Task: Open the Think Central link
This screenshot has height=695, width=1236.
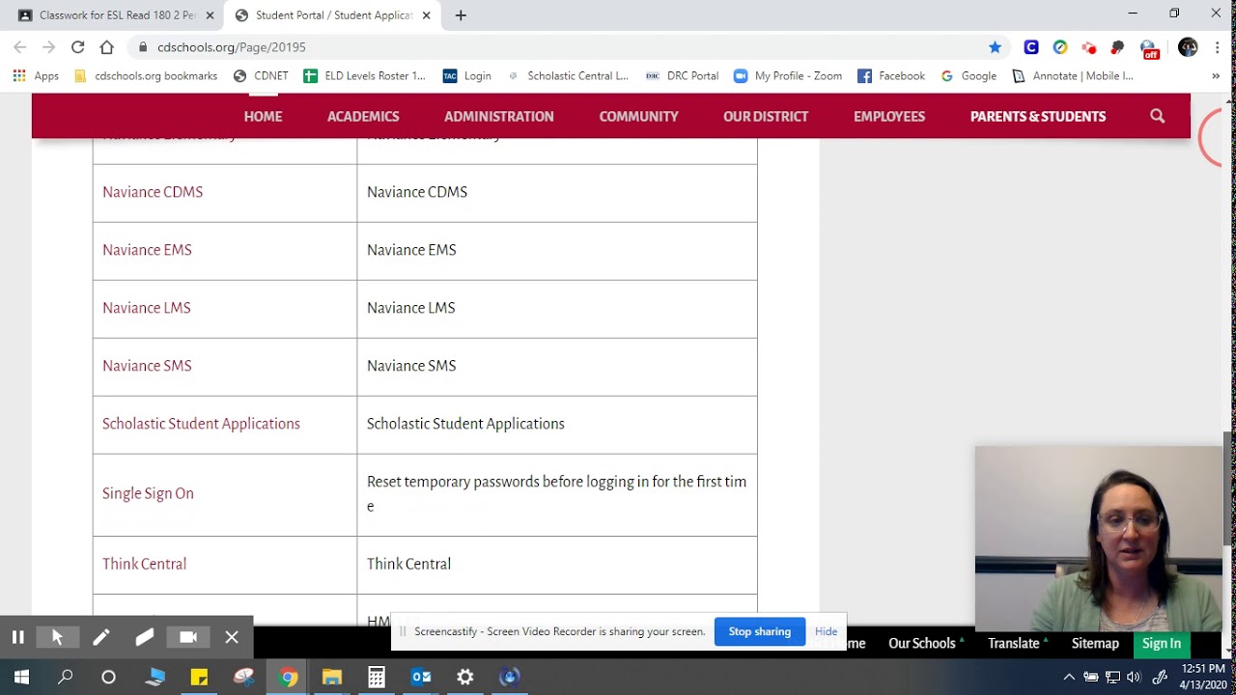Action: 144,564
